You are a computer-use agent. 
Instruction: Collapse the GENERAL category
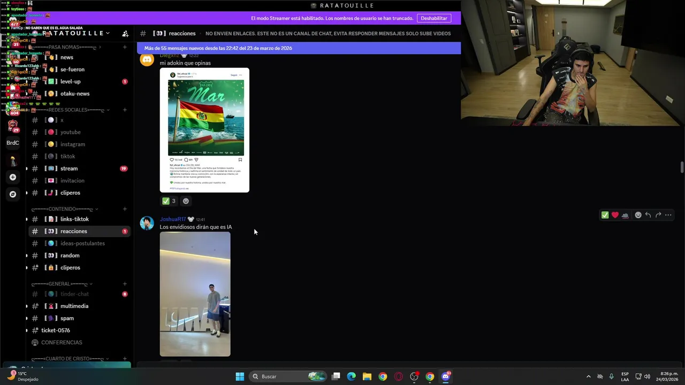62,283
